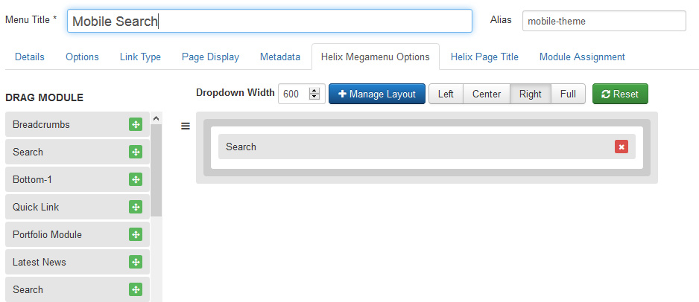This screenshot has height=302, width=699.
Task: Open the Helix Page Title tab
Action: (x=484, y=57)
